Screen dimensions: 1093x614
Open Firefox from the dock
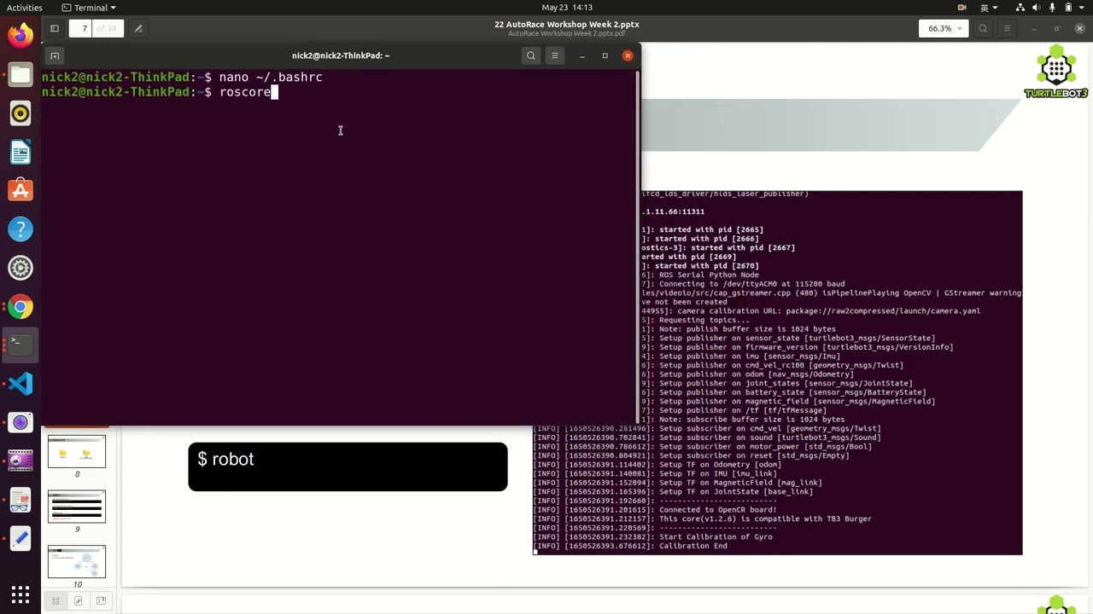(20, 35)
